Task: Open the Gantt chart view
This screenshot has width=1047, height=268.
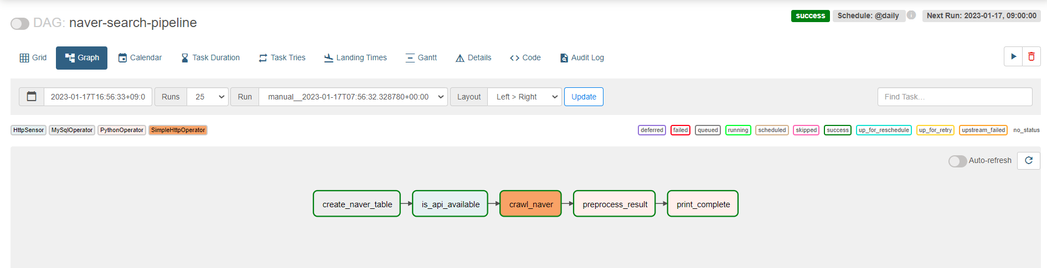Action: point(421,57)
